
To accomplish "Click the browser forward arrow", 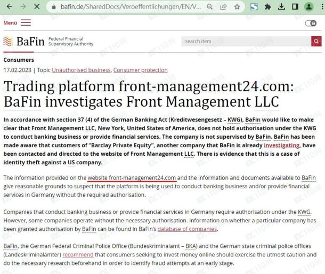I will click(x=23, y=6).
